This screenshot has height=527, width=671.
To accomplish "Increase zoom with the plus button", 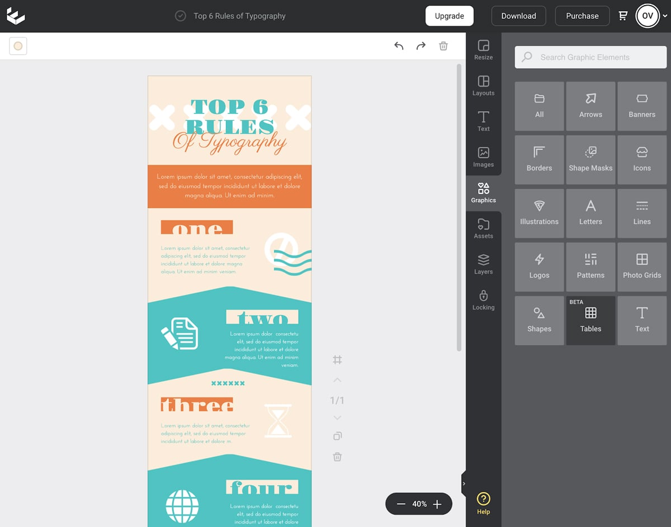I will click(437, 504).
